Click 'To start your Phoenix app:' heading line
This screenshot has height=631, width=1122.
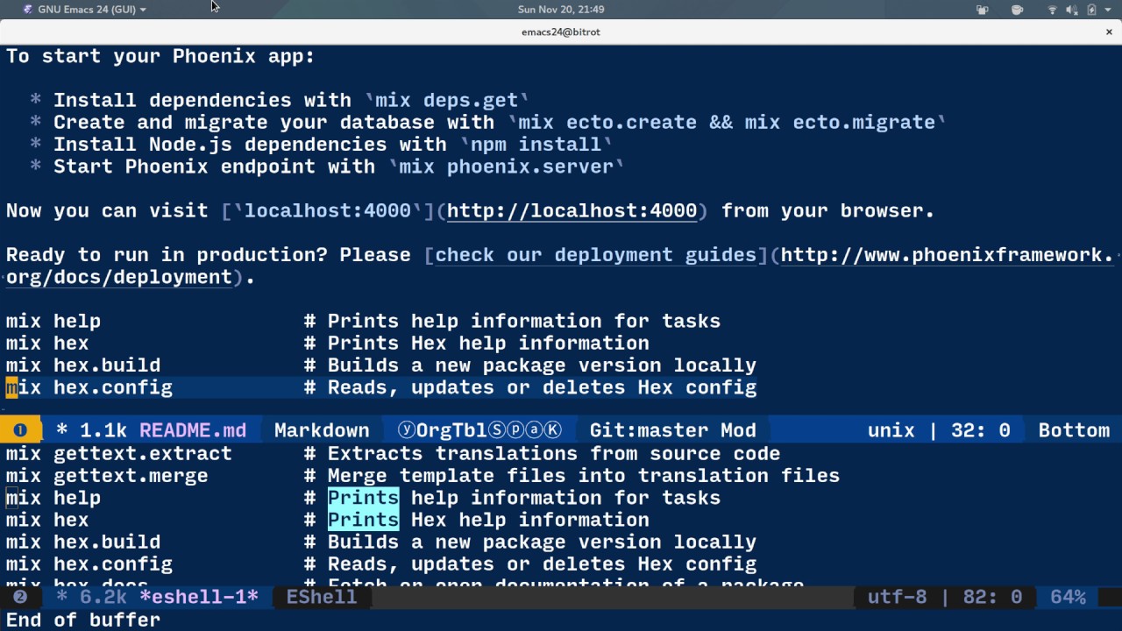160,56
